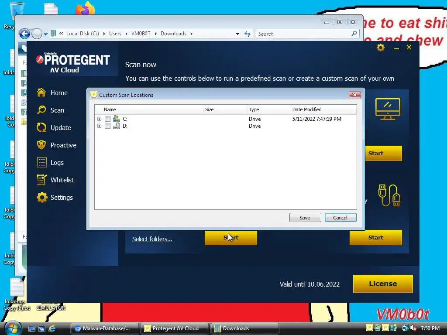
Task: Click Back arrow in Downloads explorer window
Action: [x=24, y=34]
